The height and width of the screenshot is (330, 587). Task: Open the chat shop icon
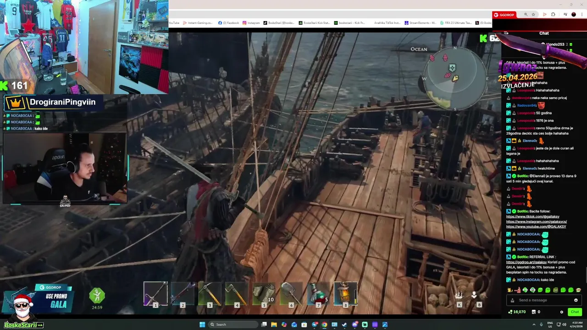[x=534, y=312]
